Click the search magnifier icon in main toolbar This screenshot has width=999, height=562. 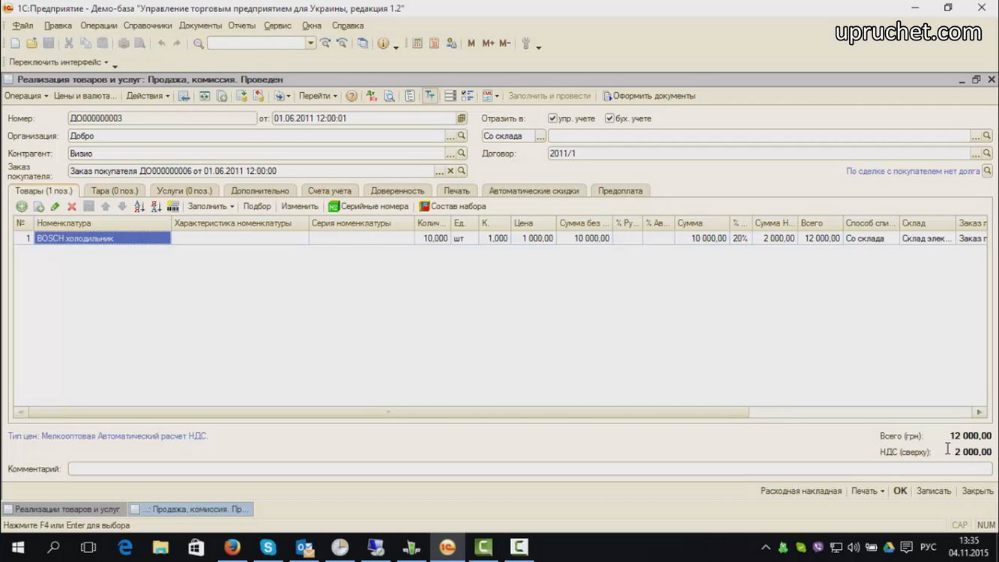199,43
